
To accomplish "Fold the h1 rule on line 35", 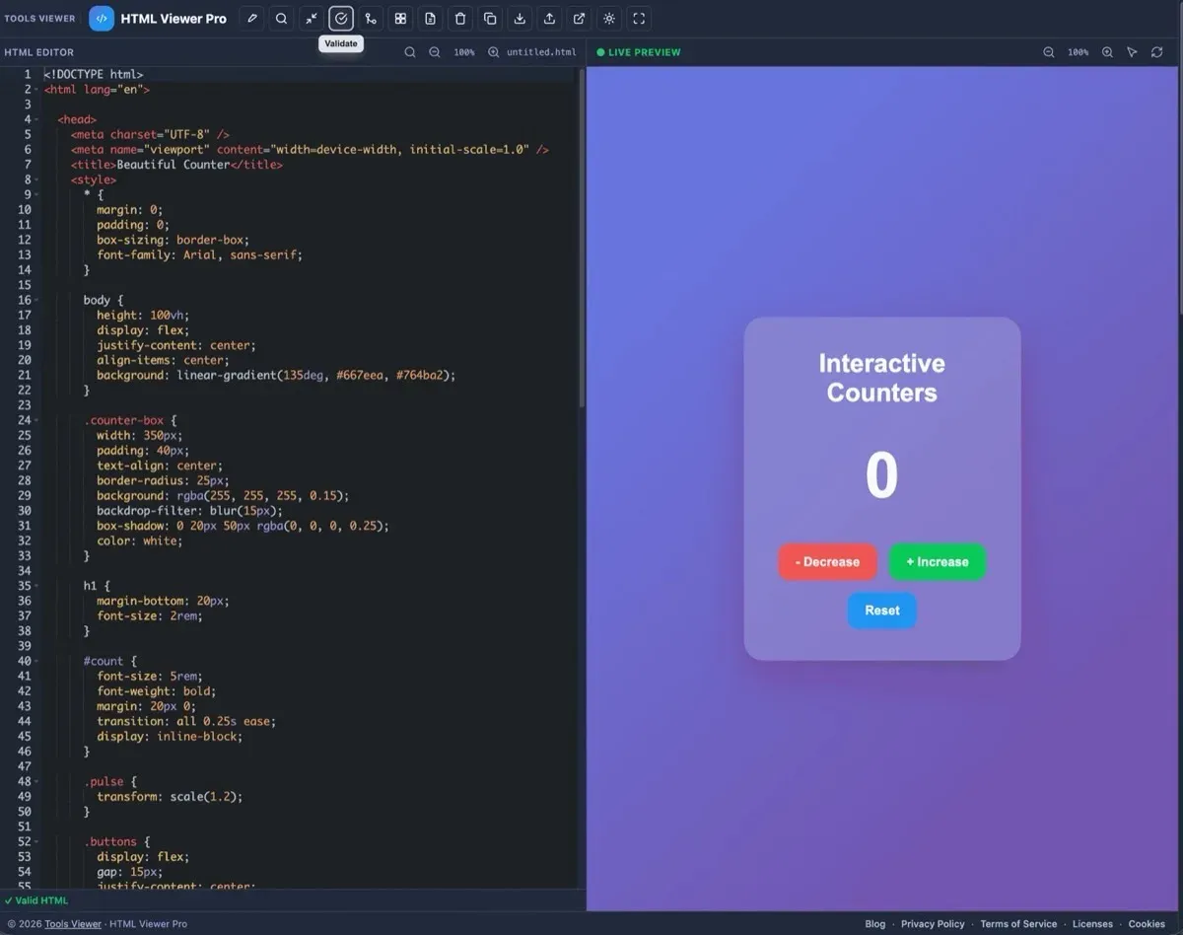I will (37, 586).
